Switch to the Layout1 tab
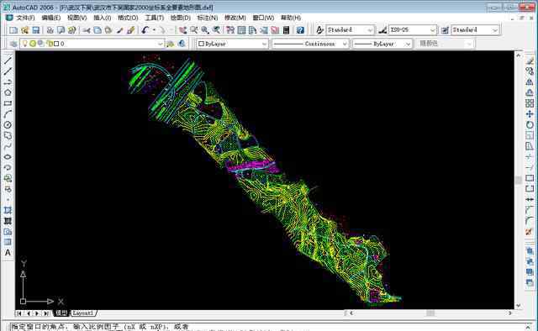This screenshot has width=538, height=331. pos(82,313)
